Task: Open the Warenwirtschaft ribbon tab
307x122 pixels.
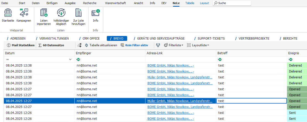Action: [x=116, y=3]
